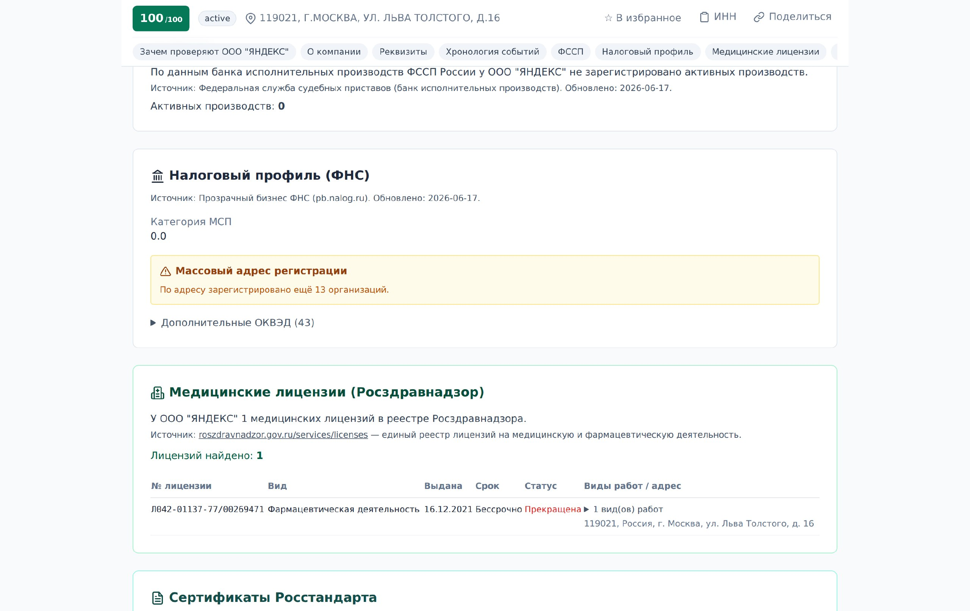Image resolution: width=970 pixels, height=611 pixels.
Task: Click the warning triangle icon in Массовый адрес
Action: [x=166, y=271]
